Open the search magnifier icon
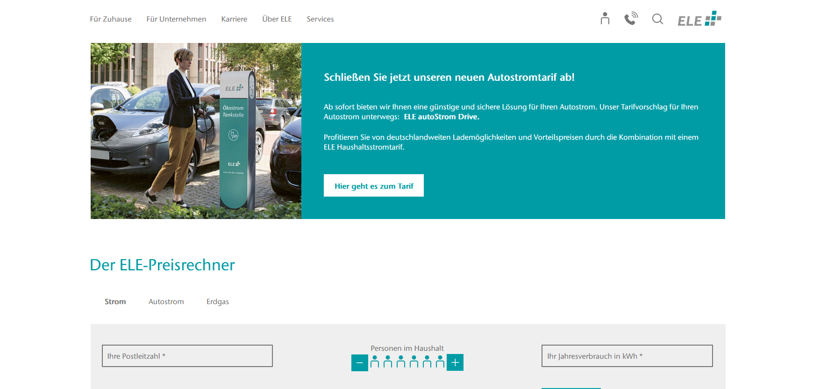 tap(657, 19)
